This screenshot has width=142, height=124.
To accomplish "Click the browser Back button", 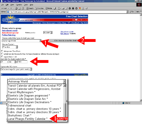I will [x=4, y=8].
